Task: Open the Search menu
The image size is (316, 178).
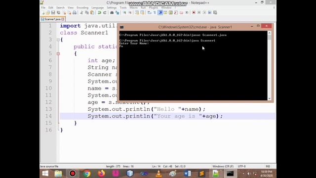Action: coord(60,8)
